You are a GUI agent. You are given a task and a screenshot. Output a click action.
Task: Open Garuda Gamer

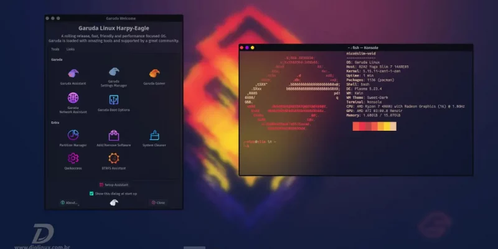pyautogui.click(x=154, y=77)
